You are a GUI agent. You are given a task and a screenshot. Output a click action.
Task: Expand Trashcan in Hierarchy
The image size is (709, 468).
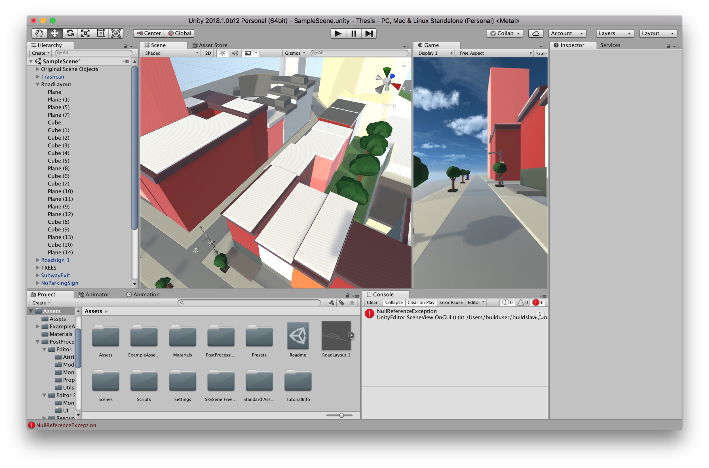point(38,77)
